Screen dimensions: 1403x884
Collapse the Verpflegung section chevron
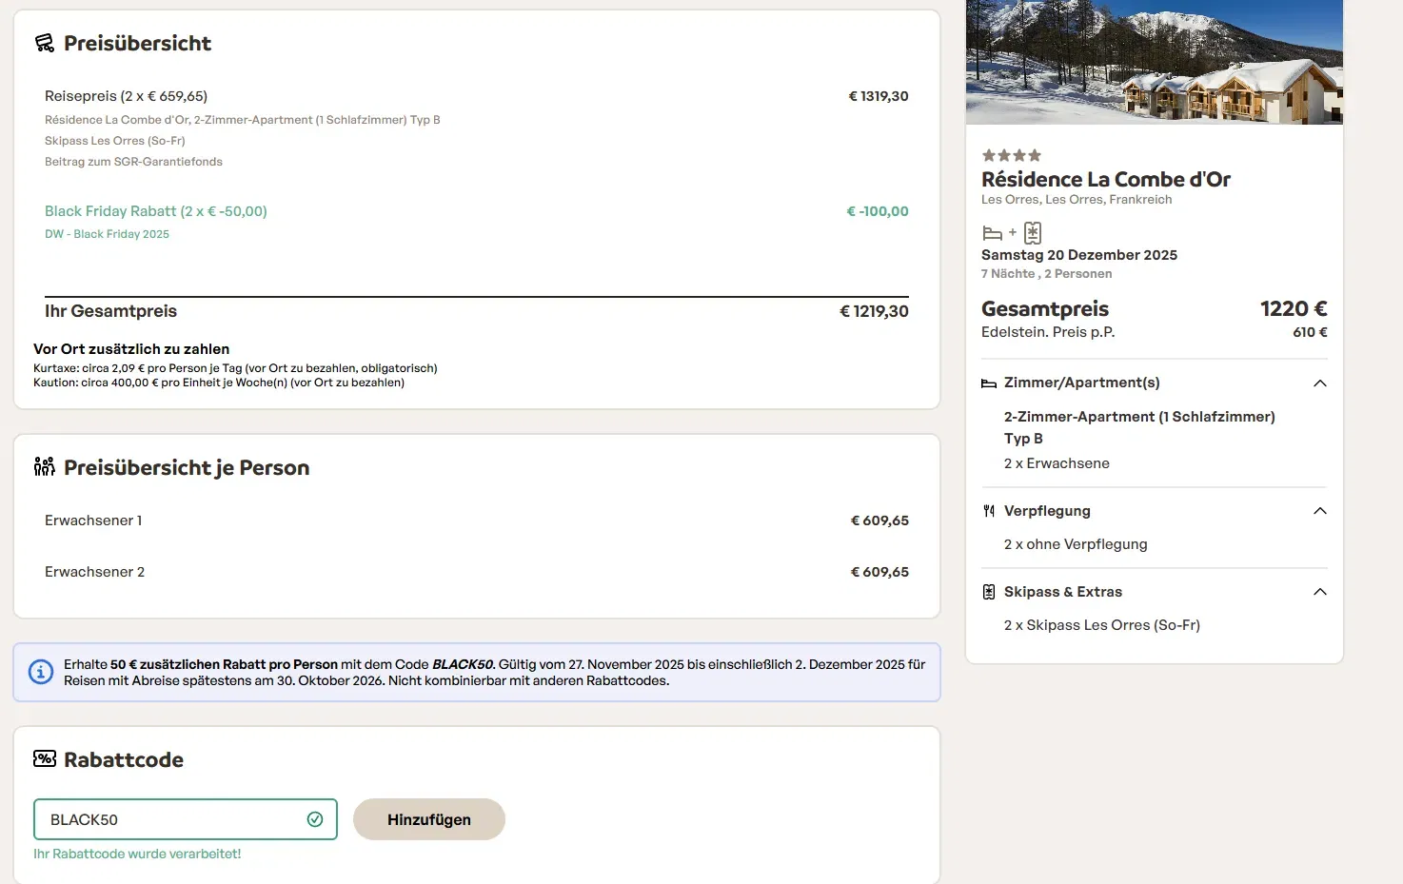coord(1319,511)
